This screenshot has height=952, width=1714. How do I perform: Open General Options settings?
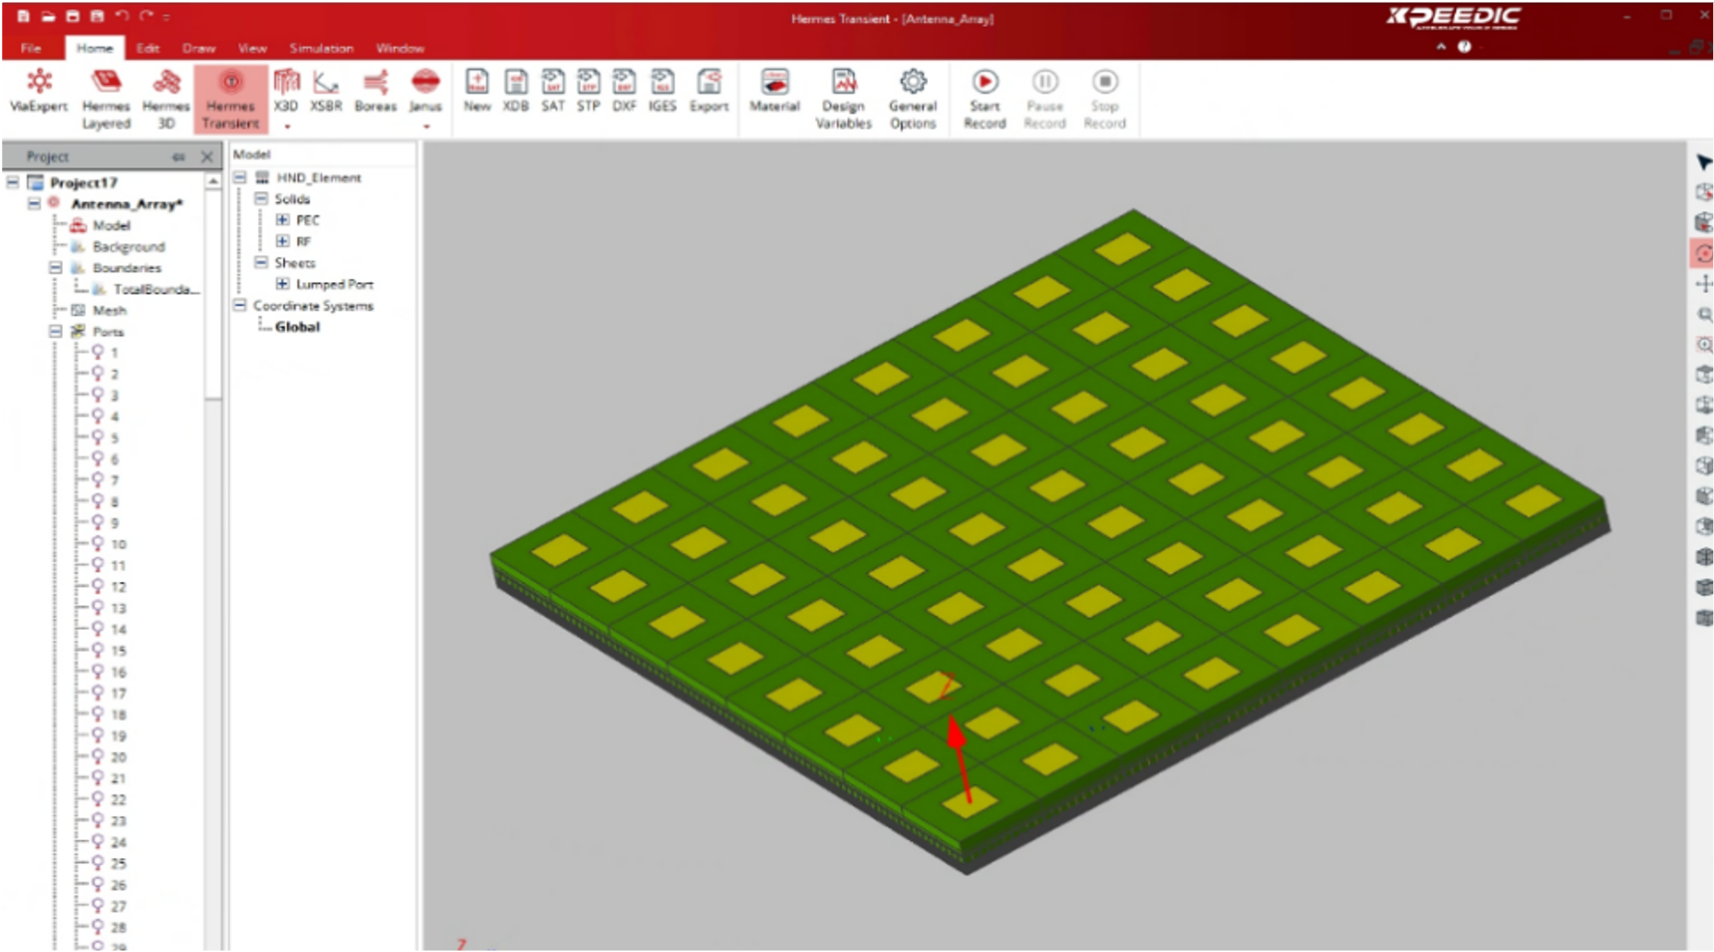point(913,97)
